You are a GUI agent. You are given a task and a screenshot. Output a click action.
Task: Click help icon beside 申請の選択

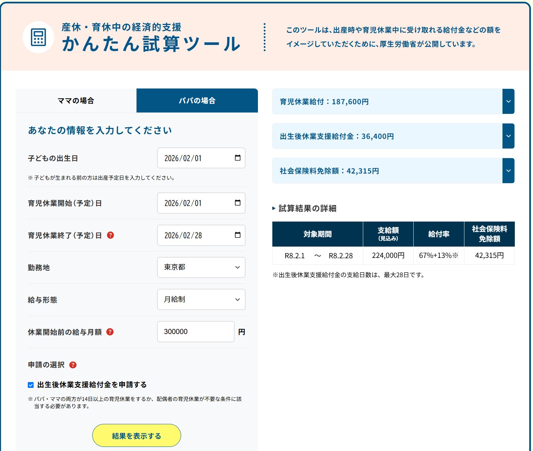(x=73, y=365)
